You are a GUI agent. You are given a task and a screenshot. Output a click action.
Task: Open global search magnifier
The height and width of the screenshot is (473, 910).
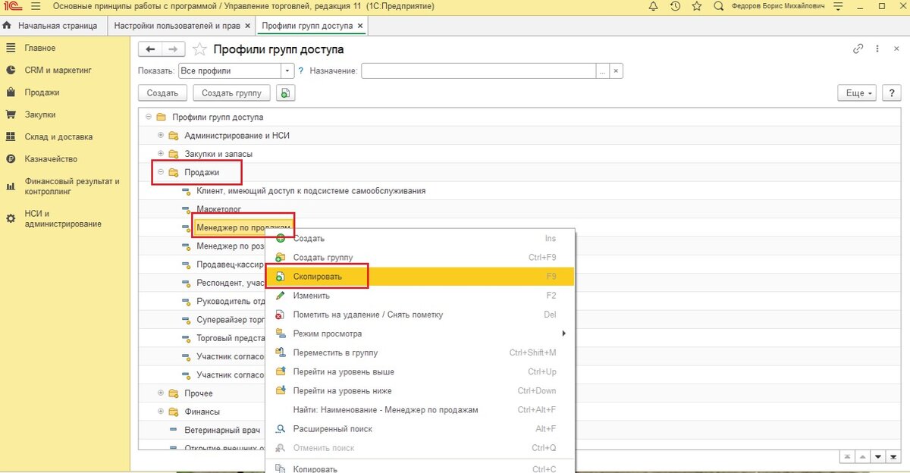[x=719, y=6]
